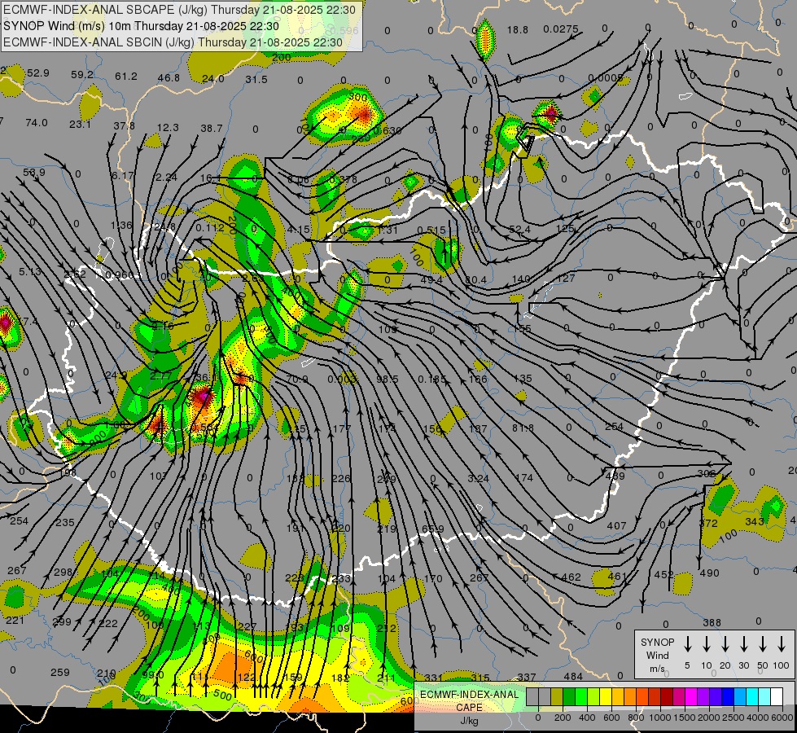
Task: Pick the dark red swatch on CAPE scale
Action: (x=667, y=697)
